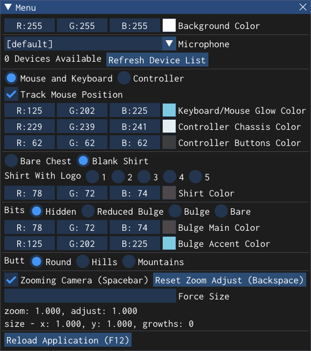The height and width of the screenshot is (351, 311).
Task: Click Refresh Device List button
Action: tap(157, 60)
